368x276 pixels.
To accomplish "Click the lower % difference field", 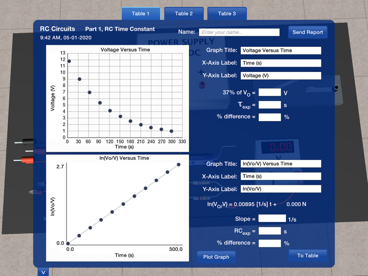I will tap(270, 243).
